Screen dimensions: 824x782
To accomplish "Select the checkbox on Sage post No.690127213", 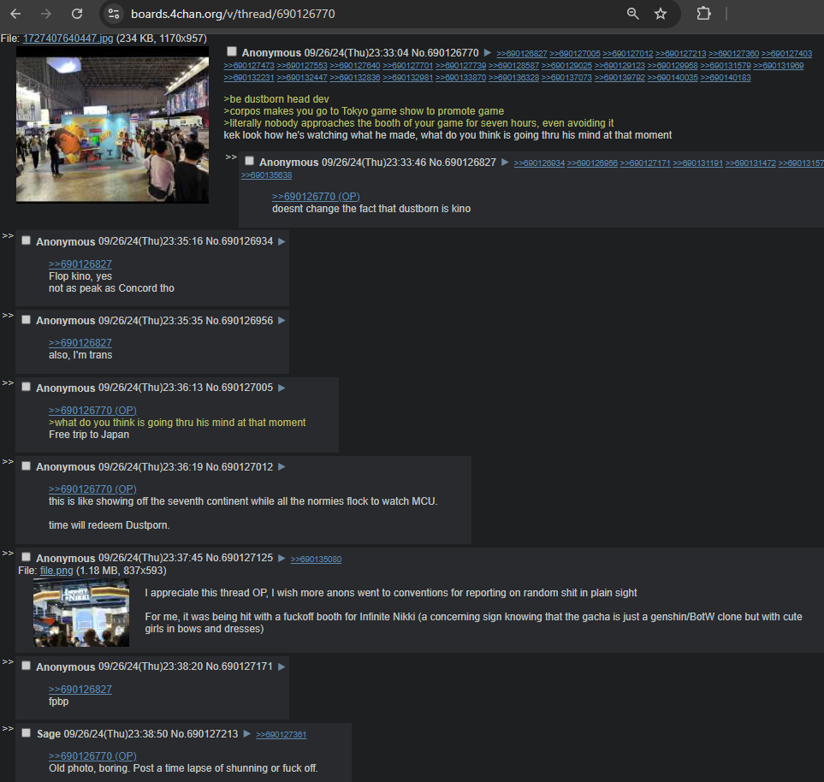I will tap(26, 733).
